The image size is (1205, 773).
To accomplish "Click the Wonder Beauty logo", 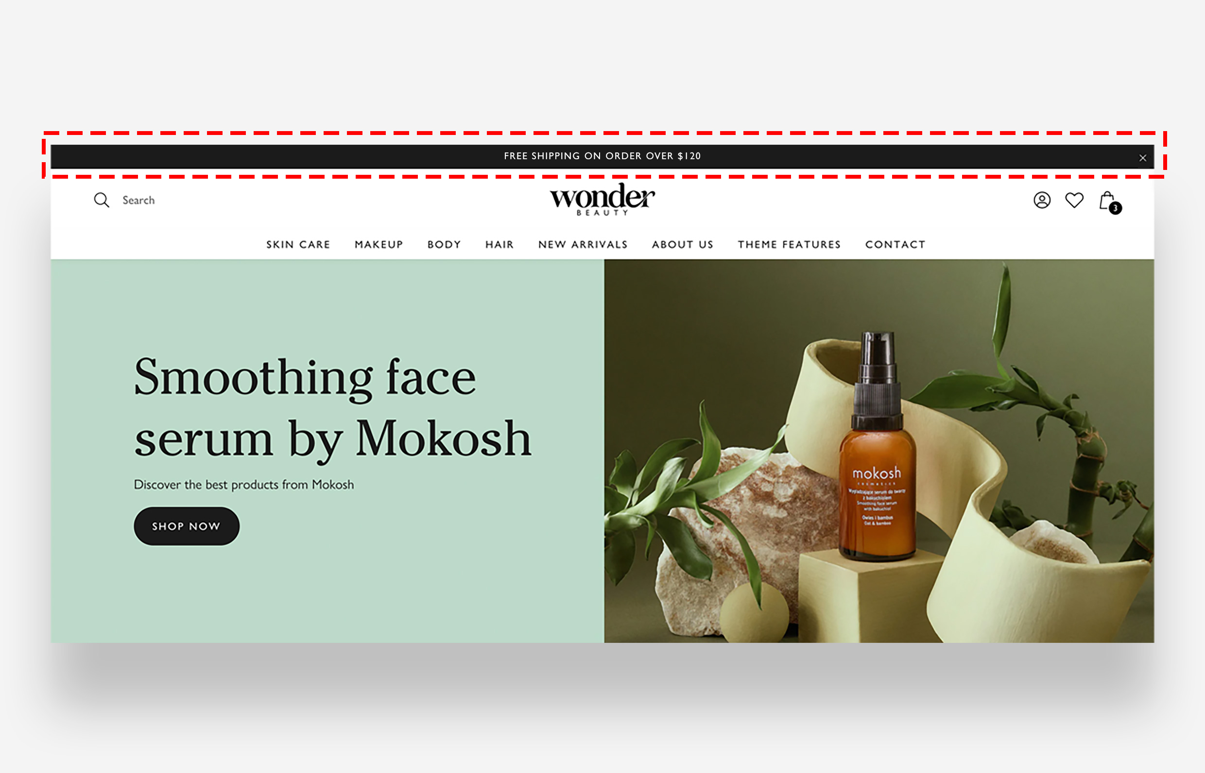I will 602,199.
